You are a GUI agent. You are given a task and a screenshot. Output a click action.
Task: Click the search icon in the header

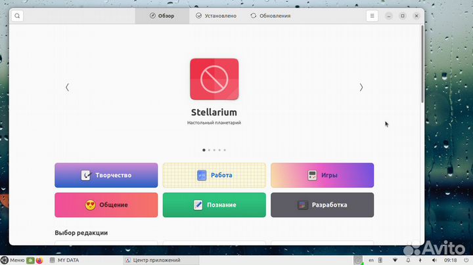17,16
